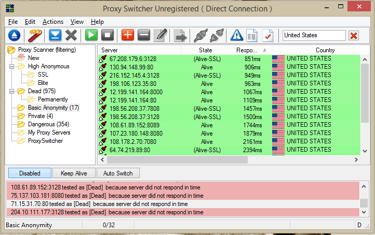Select the Private (4) folder
Image resolution: width=375 pixels, height=235 pixels.
(41, 116)
